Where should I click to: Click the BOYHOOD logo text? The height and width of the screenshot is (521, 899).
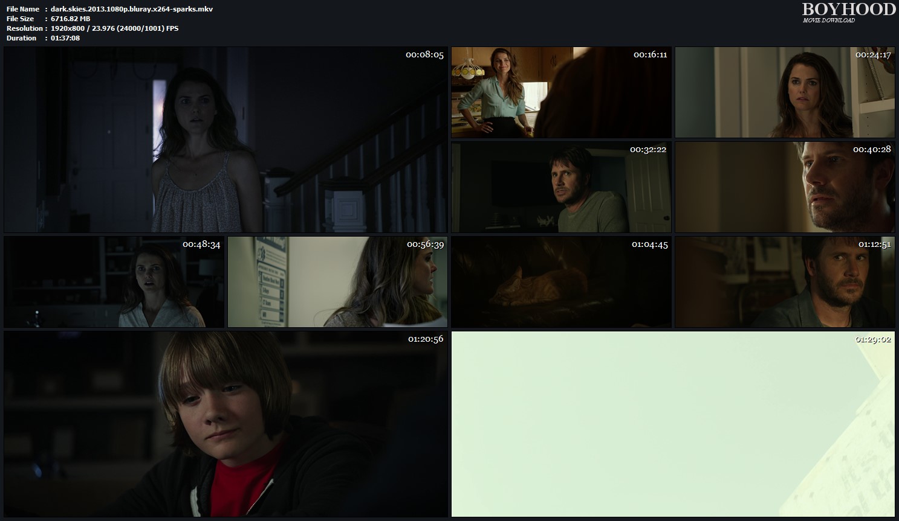point(849,9)
